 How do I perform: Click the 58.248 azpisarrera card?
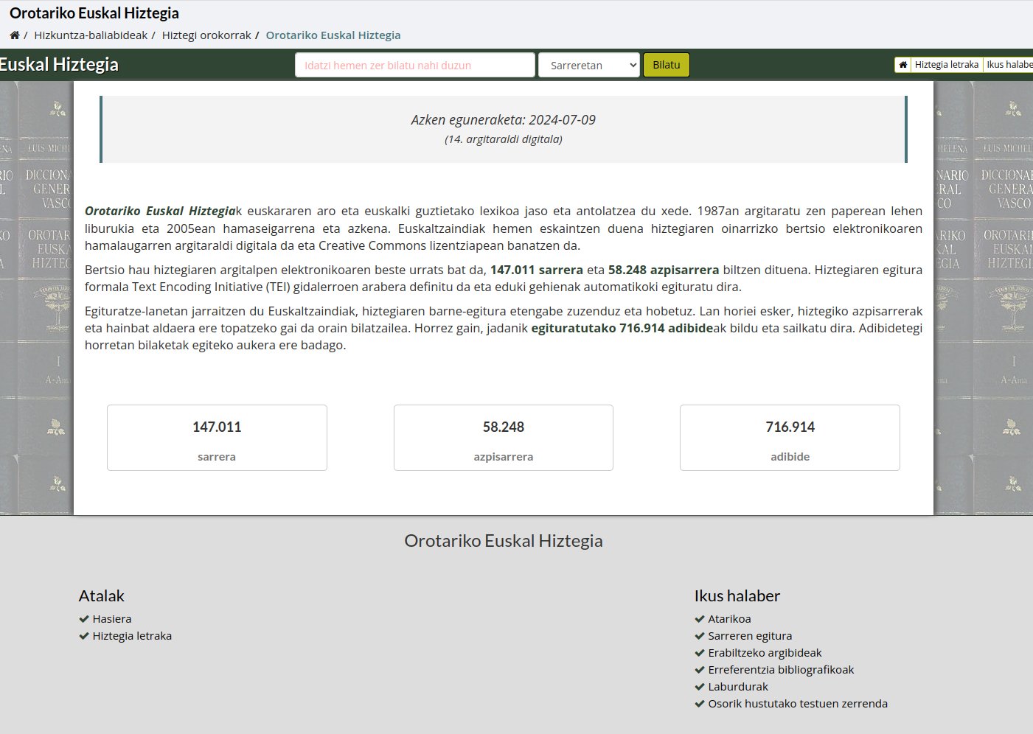click(x=504, y=438)
